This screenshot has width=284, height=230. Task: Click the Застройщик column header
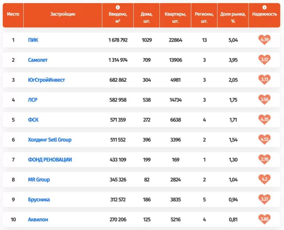(x=62, y=14)
